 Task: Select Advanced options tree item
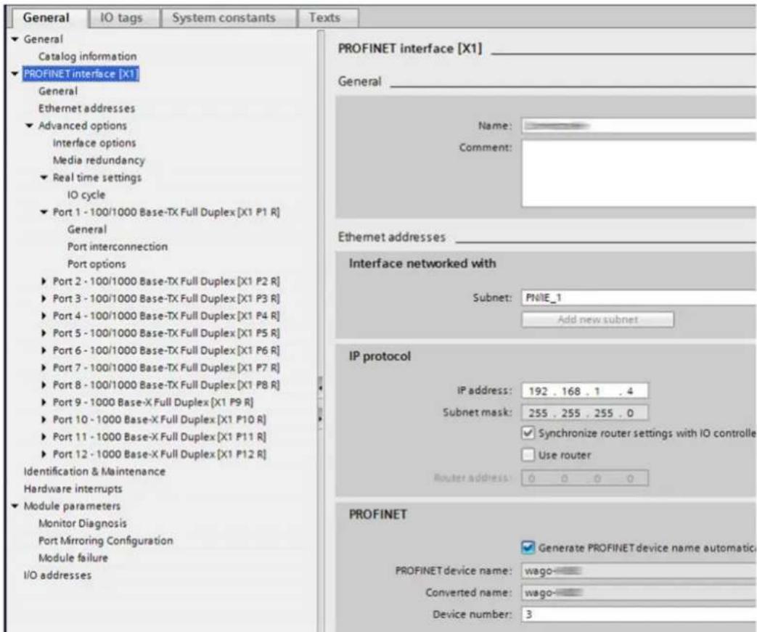(83, 126)
